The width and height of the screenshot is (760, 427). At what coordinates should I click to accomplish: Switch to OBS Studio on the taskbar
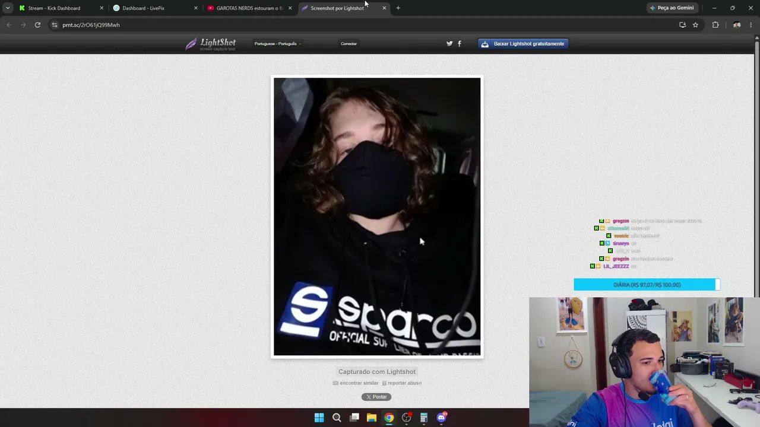tap(407, 418)
